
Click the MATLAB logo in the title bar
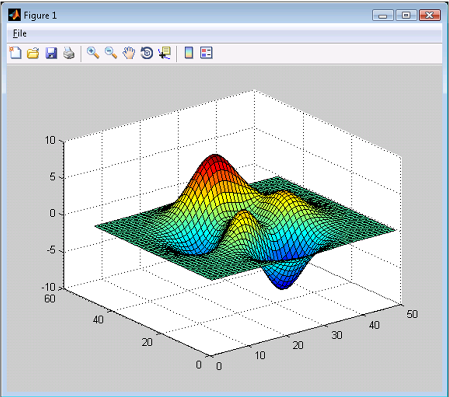coord(14,15)
